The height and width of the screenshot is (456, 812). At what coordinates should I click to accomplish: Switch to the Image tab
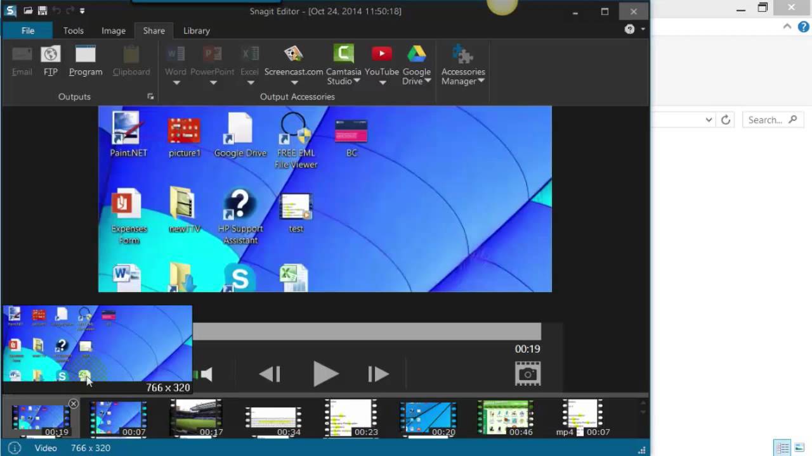point(114,30)
